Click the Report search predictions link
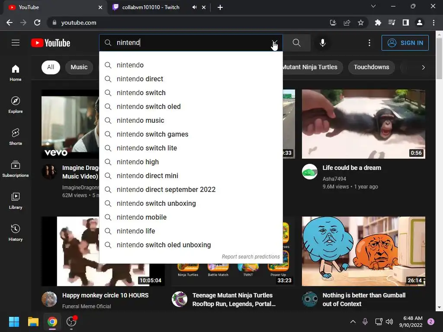This screenshot has height=332, width=443. pyautogui.click(x=250, y=257)
